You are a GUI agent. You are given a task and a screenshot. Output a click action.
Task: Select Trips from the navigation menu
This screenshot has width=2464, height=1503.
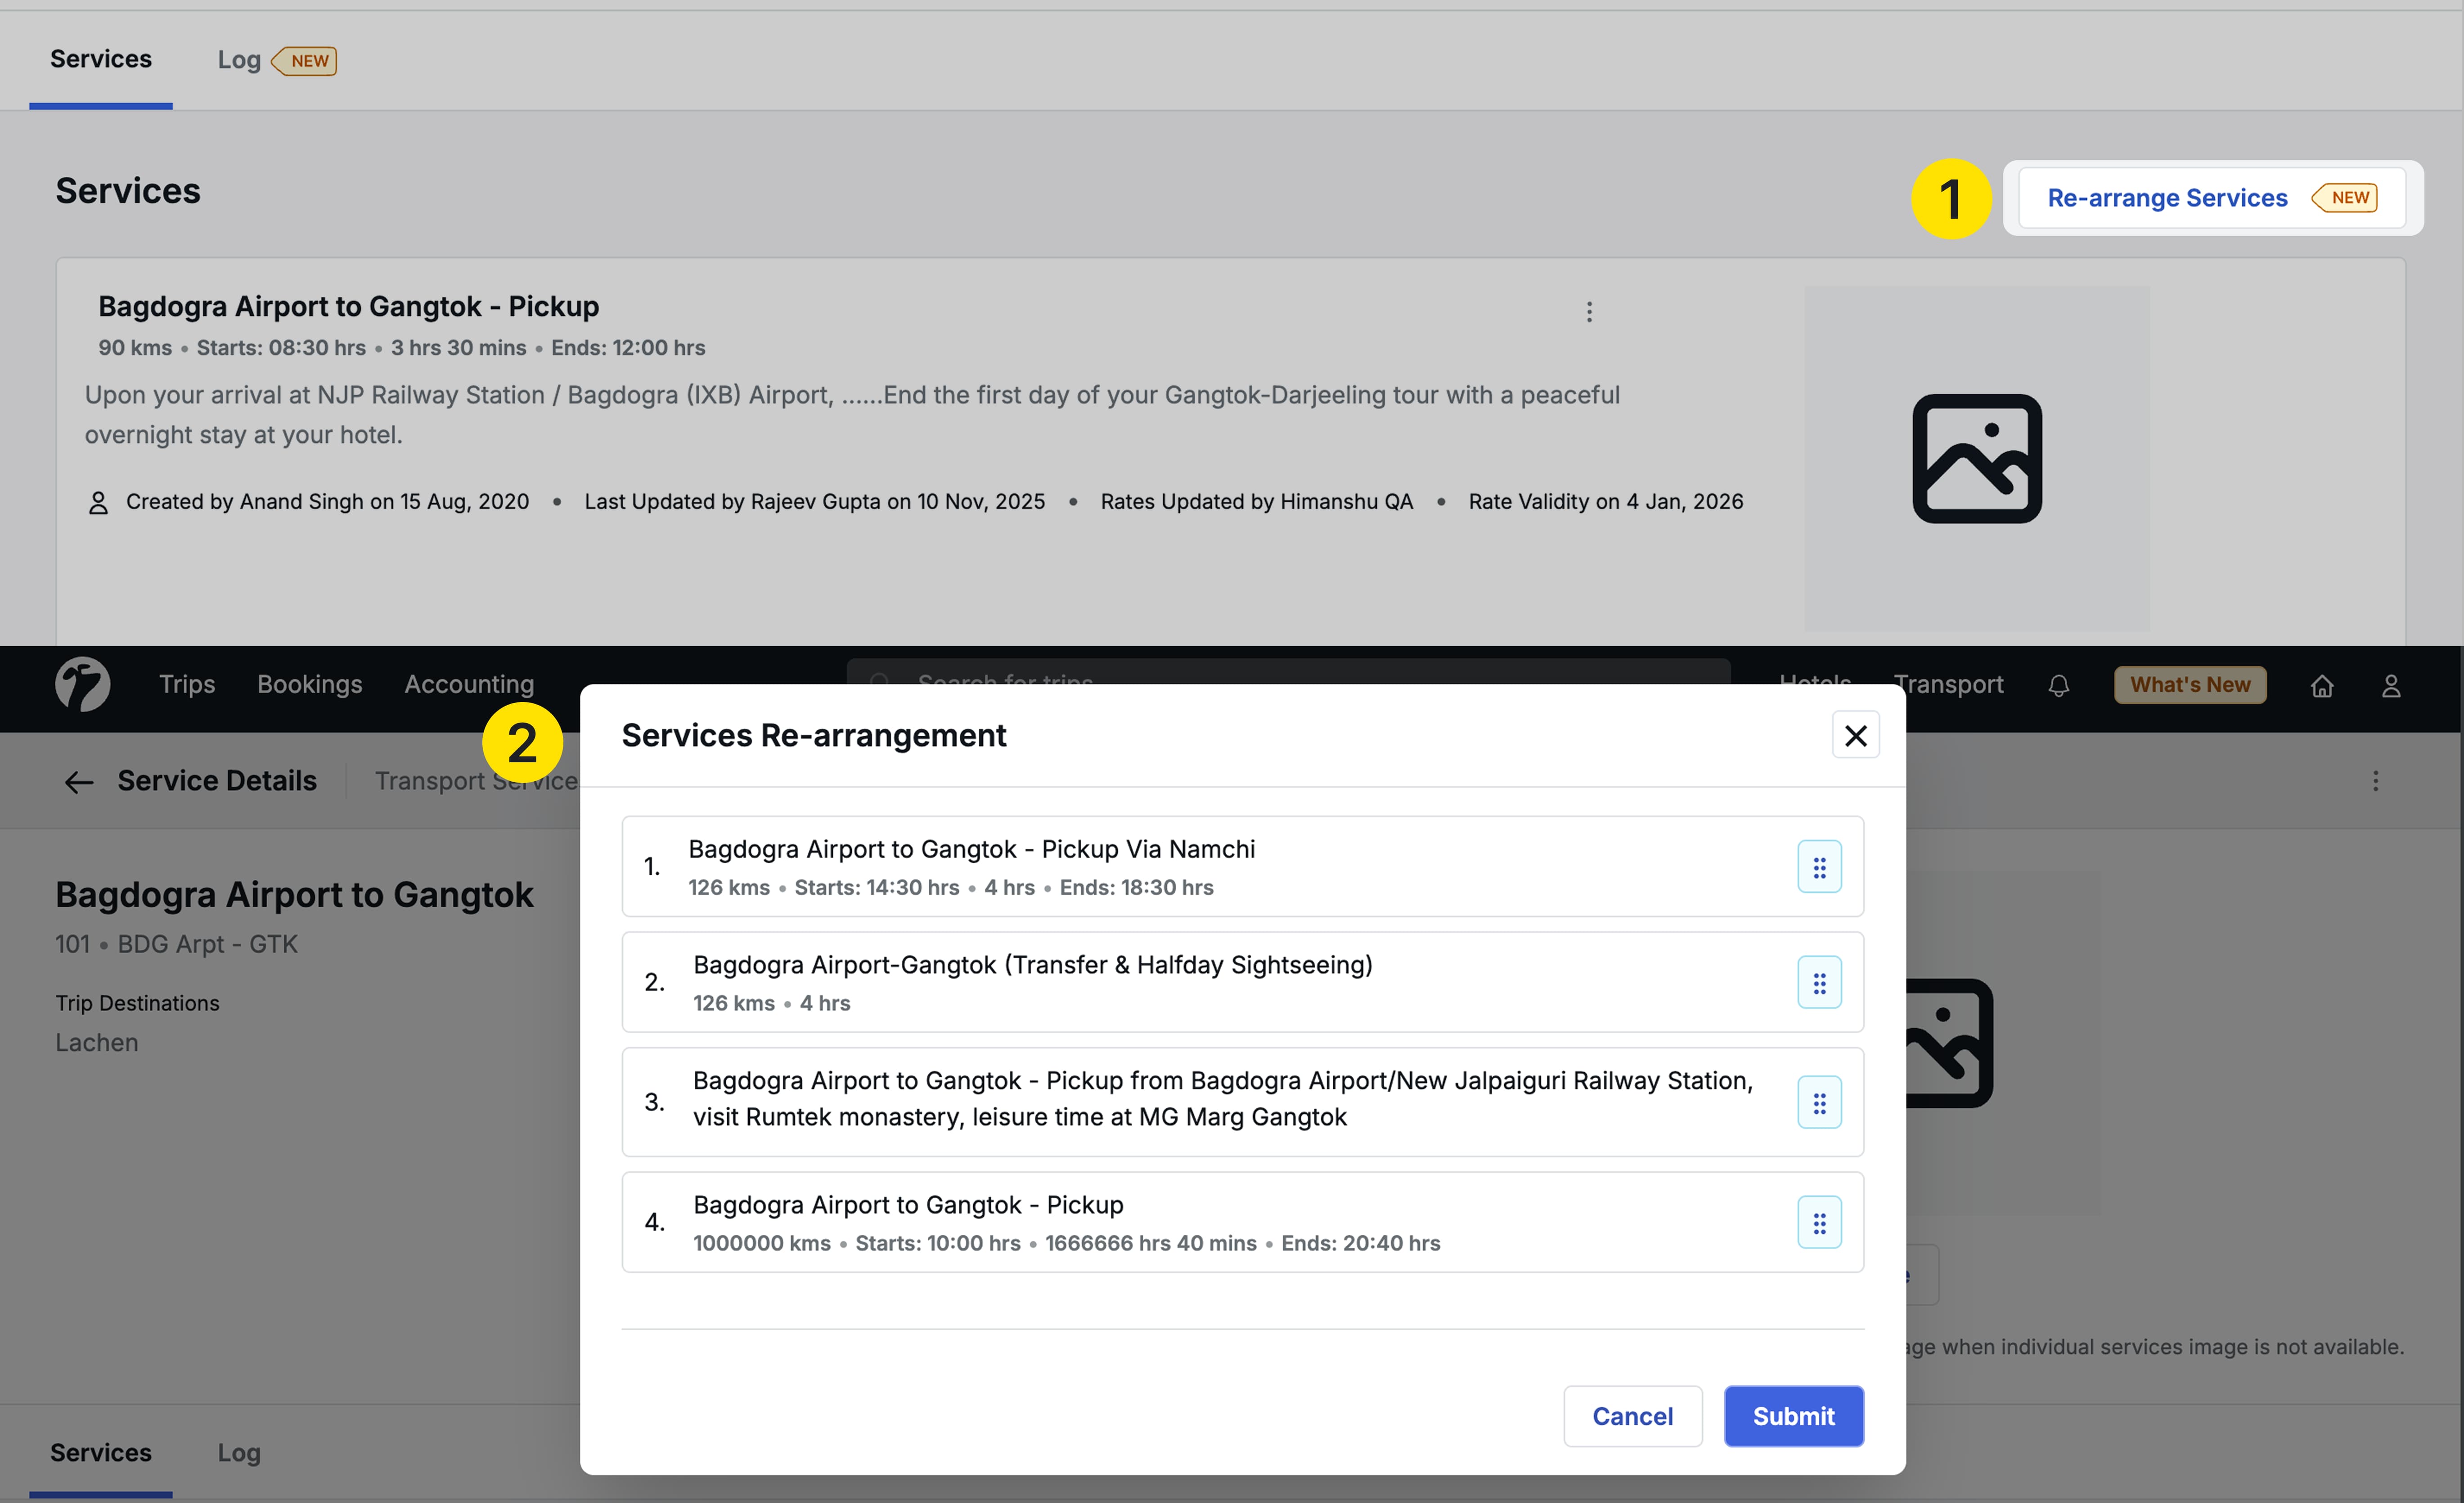tap(187, 684)
